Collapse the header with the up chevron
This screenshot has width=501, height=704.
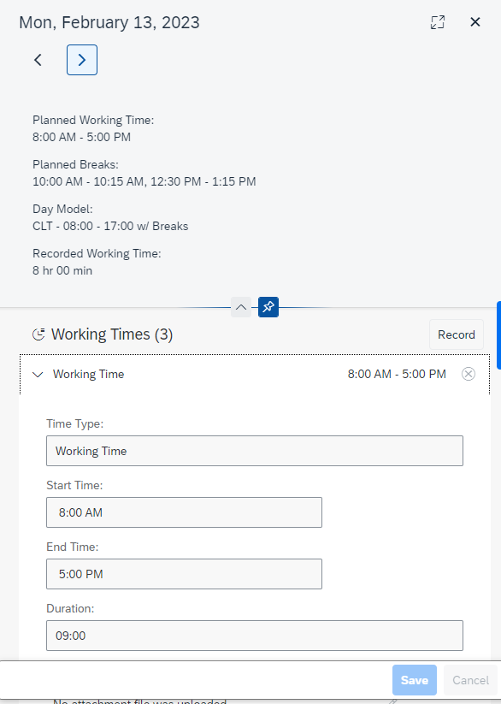point(241,307)
